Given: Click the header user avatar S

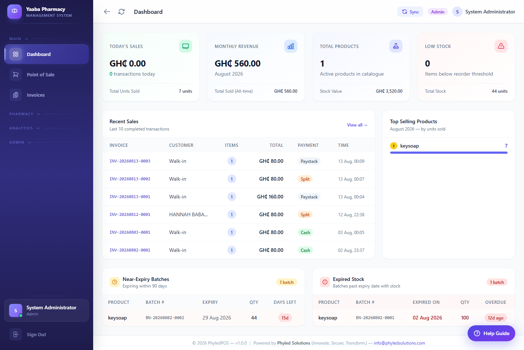Looking at the screenshot, I should (457, 12).
